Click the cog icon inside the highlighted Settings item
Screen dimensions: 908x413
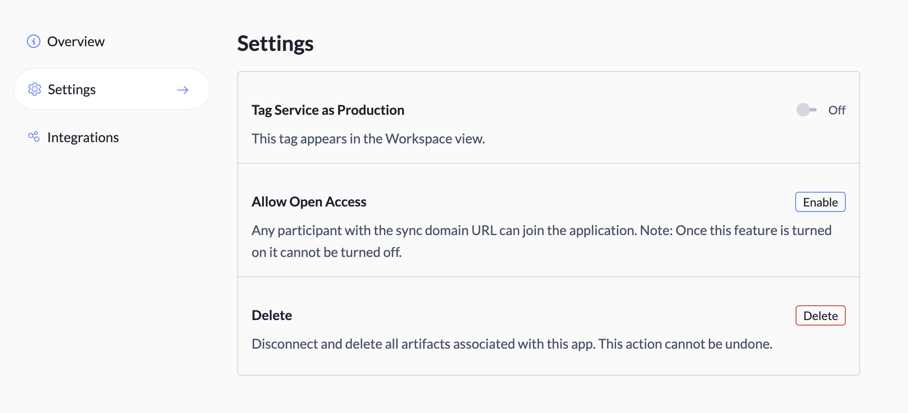coord(35,89)
